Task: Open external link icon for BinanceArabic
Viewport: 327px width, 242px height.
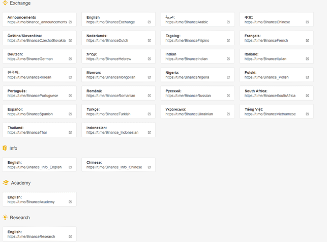Action: tap(228, 22)
